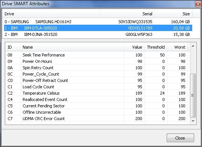Screen dimensions: 202x147
Task: Click the Power_Cycle_Count worst value 99
Action: [183, 74]
